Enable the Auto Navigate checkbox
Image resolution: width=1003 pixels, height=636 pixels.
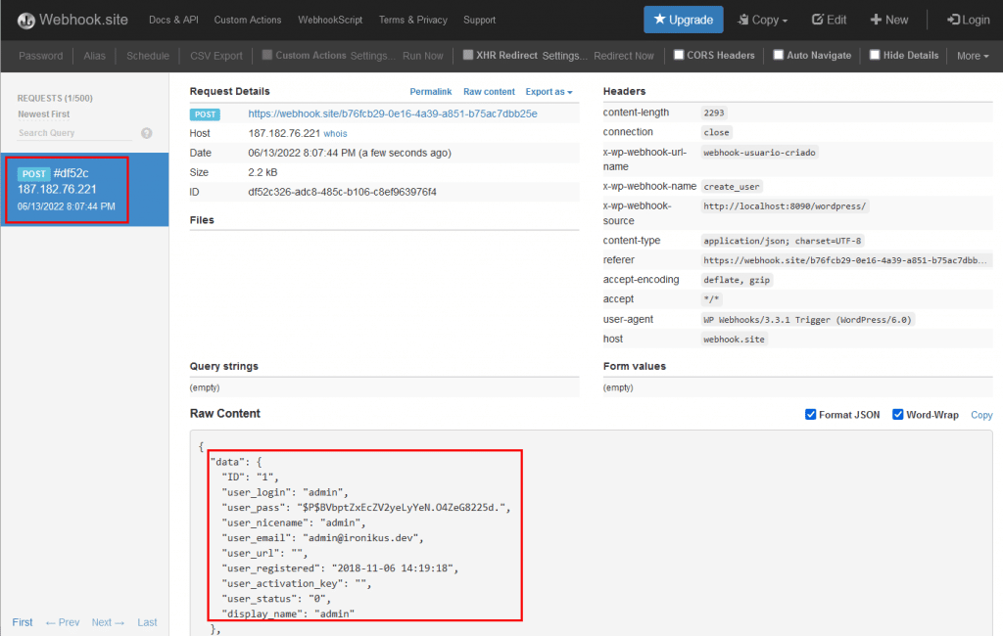tap(779, 55)
